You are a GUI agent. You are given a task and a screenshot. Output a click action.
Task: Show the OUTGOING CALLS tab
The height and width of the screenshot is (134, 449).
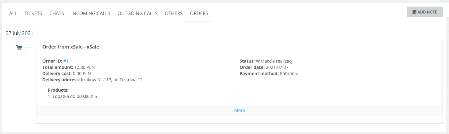[138, 13]
